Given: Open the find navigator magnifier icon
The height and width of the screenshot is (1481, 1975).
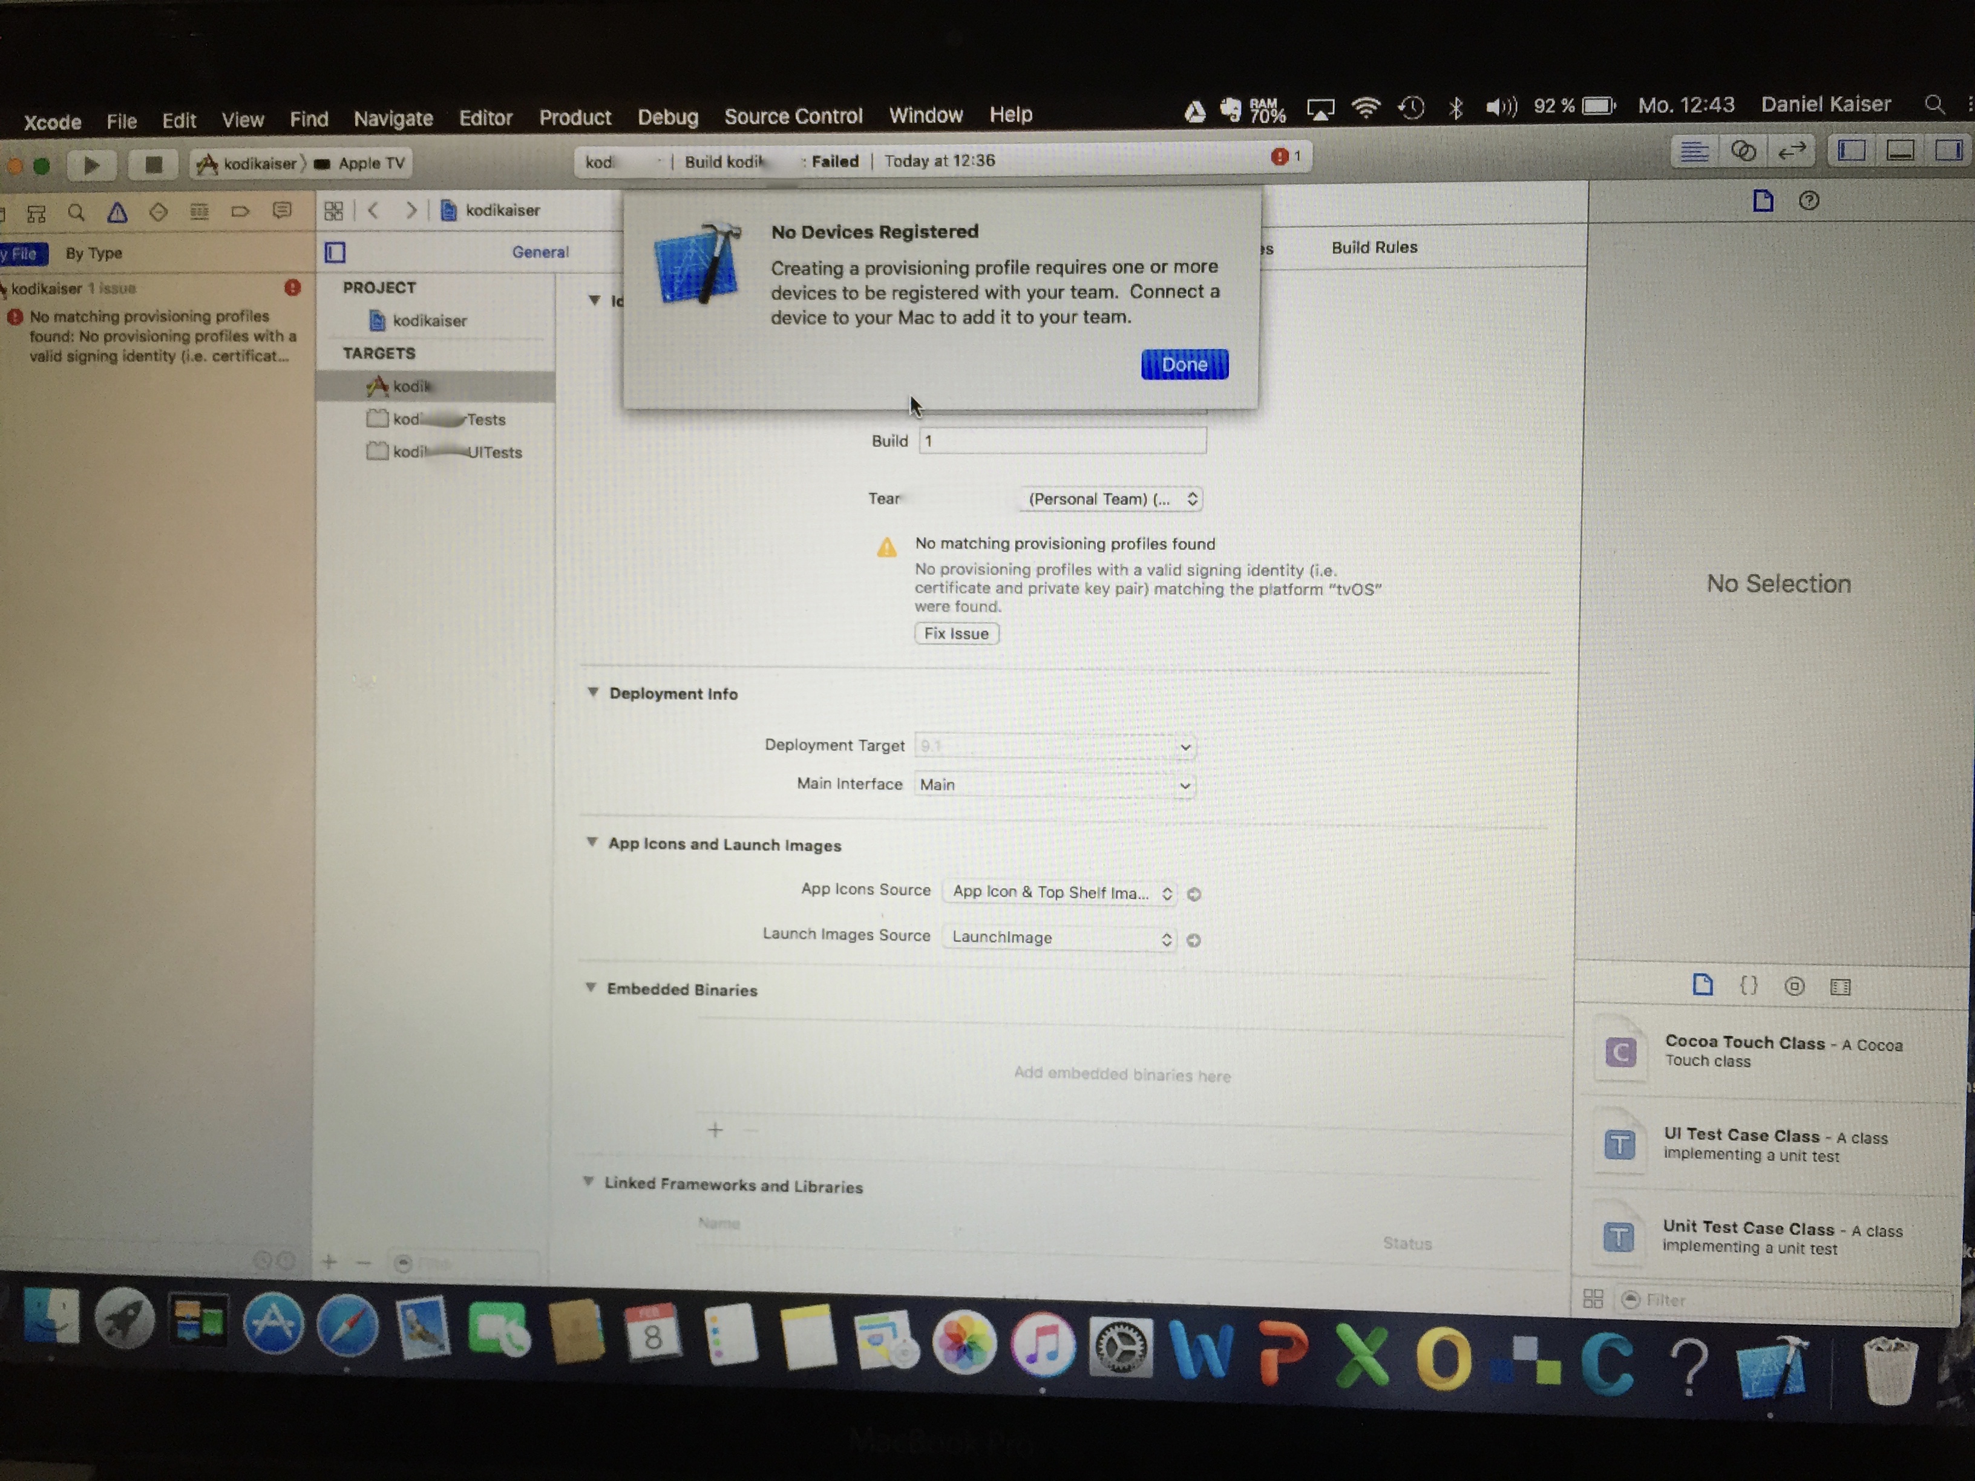Looking at the screenshot, I should tap(76, 212).
